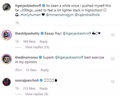Expand View replies (15) under theshilpashetty
This screenshot has width=121, height=96.
click(37, 47)
